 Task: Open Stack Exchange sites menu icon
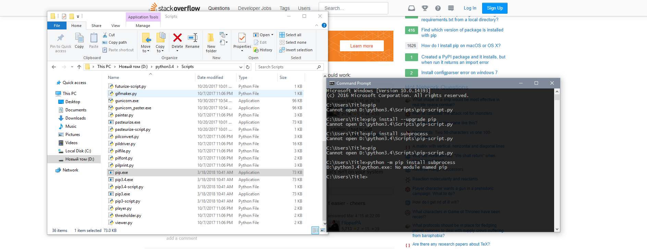pyautogui.click(x=451, y=8)
